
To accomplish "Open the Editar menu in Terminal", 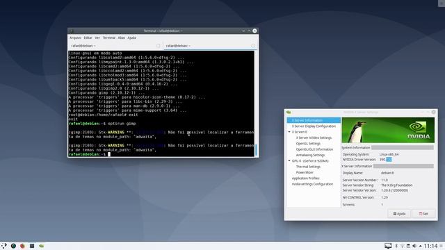I will click(x=88, y=37).
